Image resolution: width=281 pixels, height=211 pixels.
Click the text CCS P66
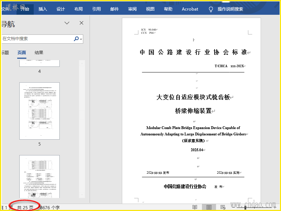coord(147,33)
